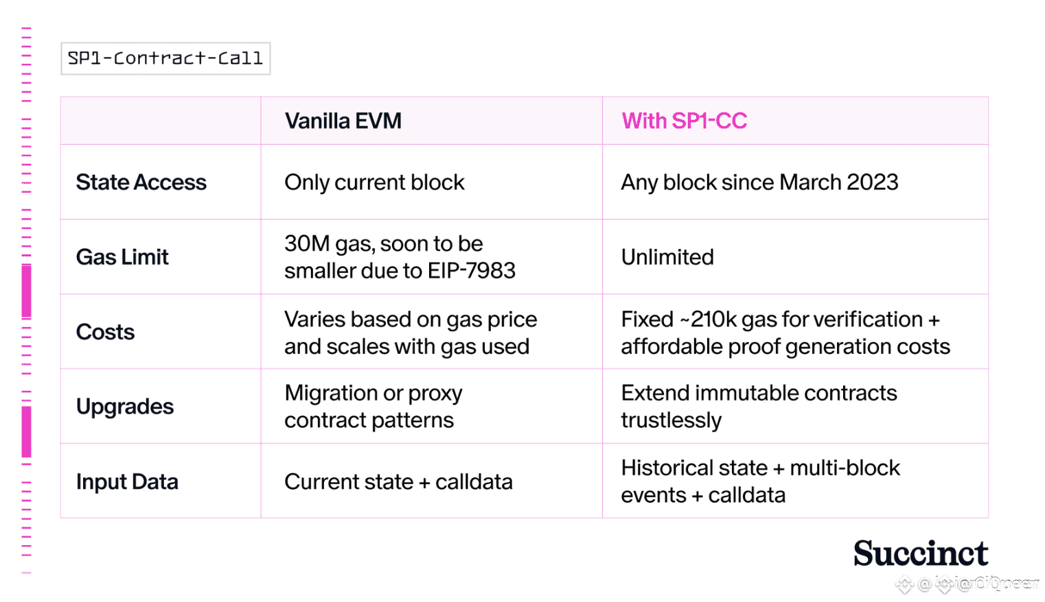Click the Upgrades row label
This screenshot has width=1045, height=602.
pos(125,407)
